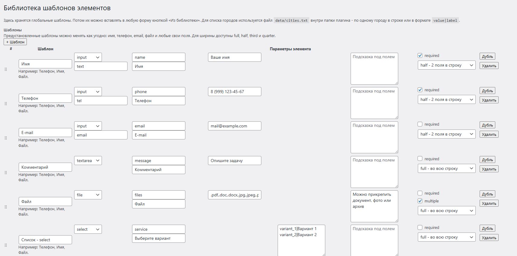517x256 pixels.
Task: Click drag handle icon of Имя row
Action: (6, 69)
